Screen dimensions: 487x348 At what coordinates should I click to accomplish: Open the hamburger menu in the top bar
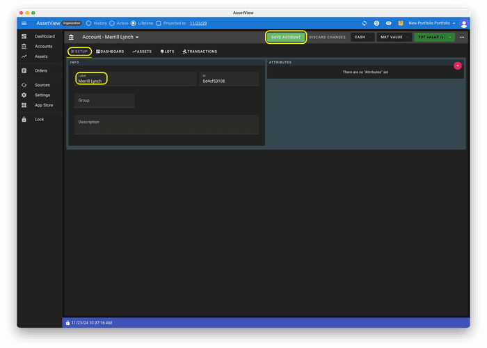tap(24, 23)
